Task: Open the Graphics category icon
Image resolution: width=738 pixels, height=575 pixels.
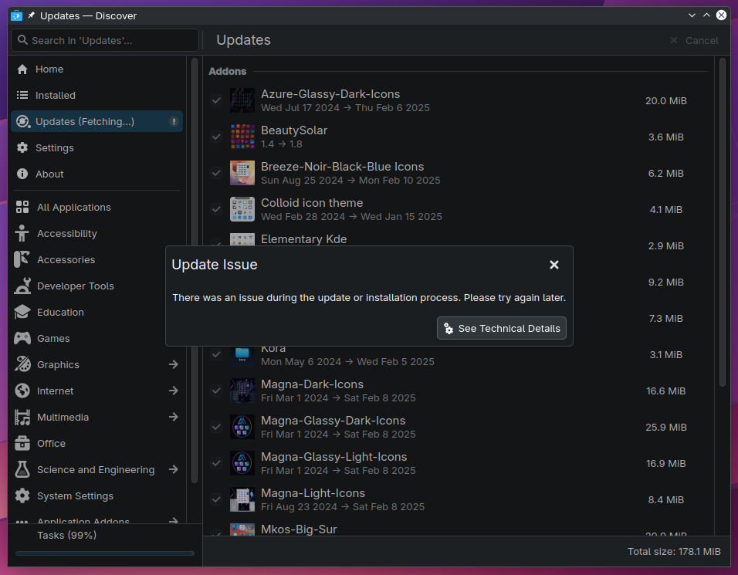Action: (x=22, y=364)
